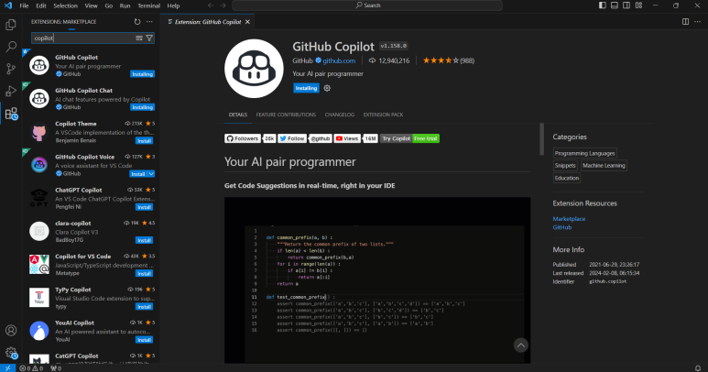Click the top command center search box
Screen dimensions: 708x372
pyautogui.click(x=367, y=5)
